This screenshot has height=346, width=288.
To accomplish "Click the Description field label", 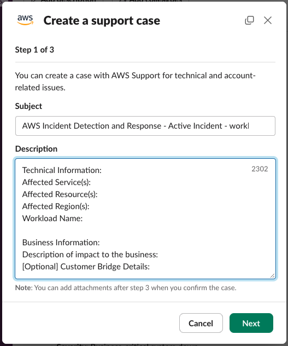I will click(x=37, y=149).
